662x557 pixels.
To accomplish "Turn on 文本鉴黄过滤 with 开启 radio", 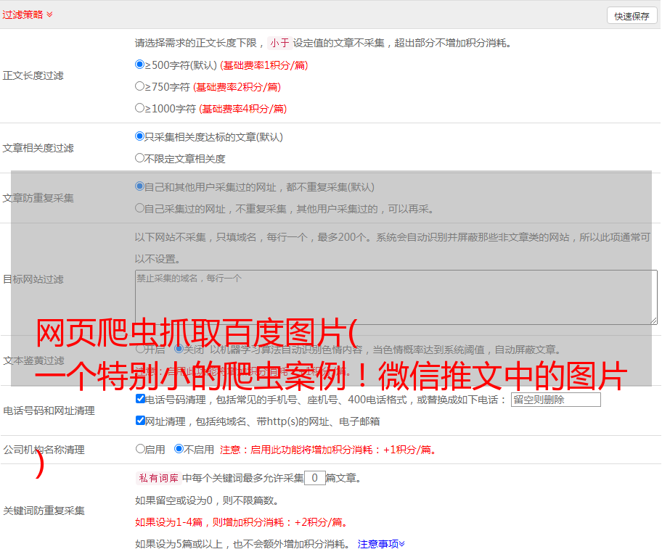I will (140, 349).
